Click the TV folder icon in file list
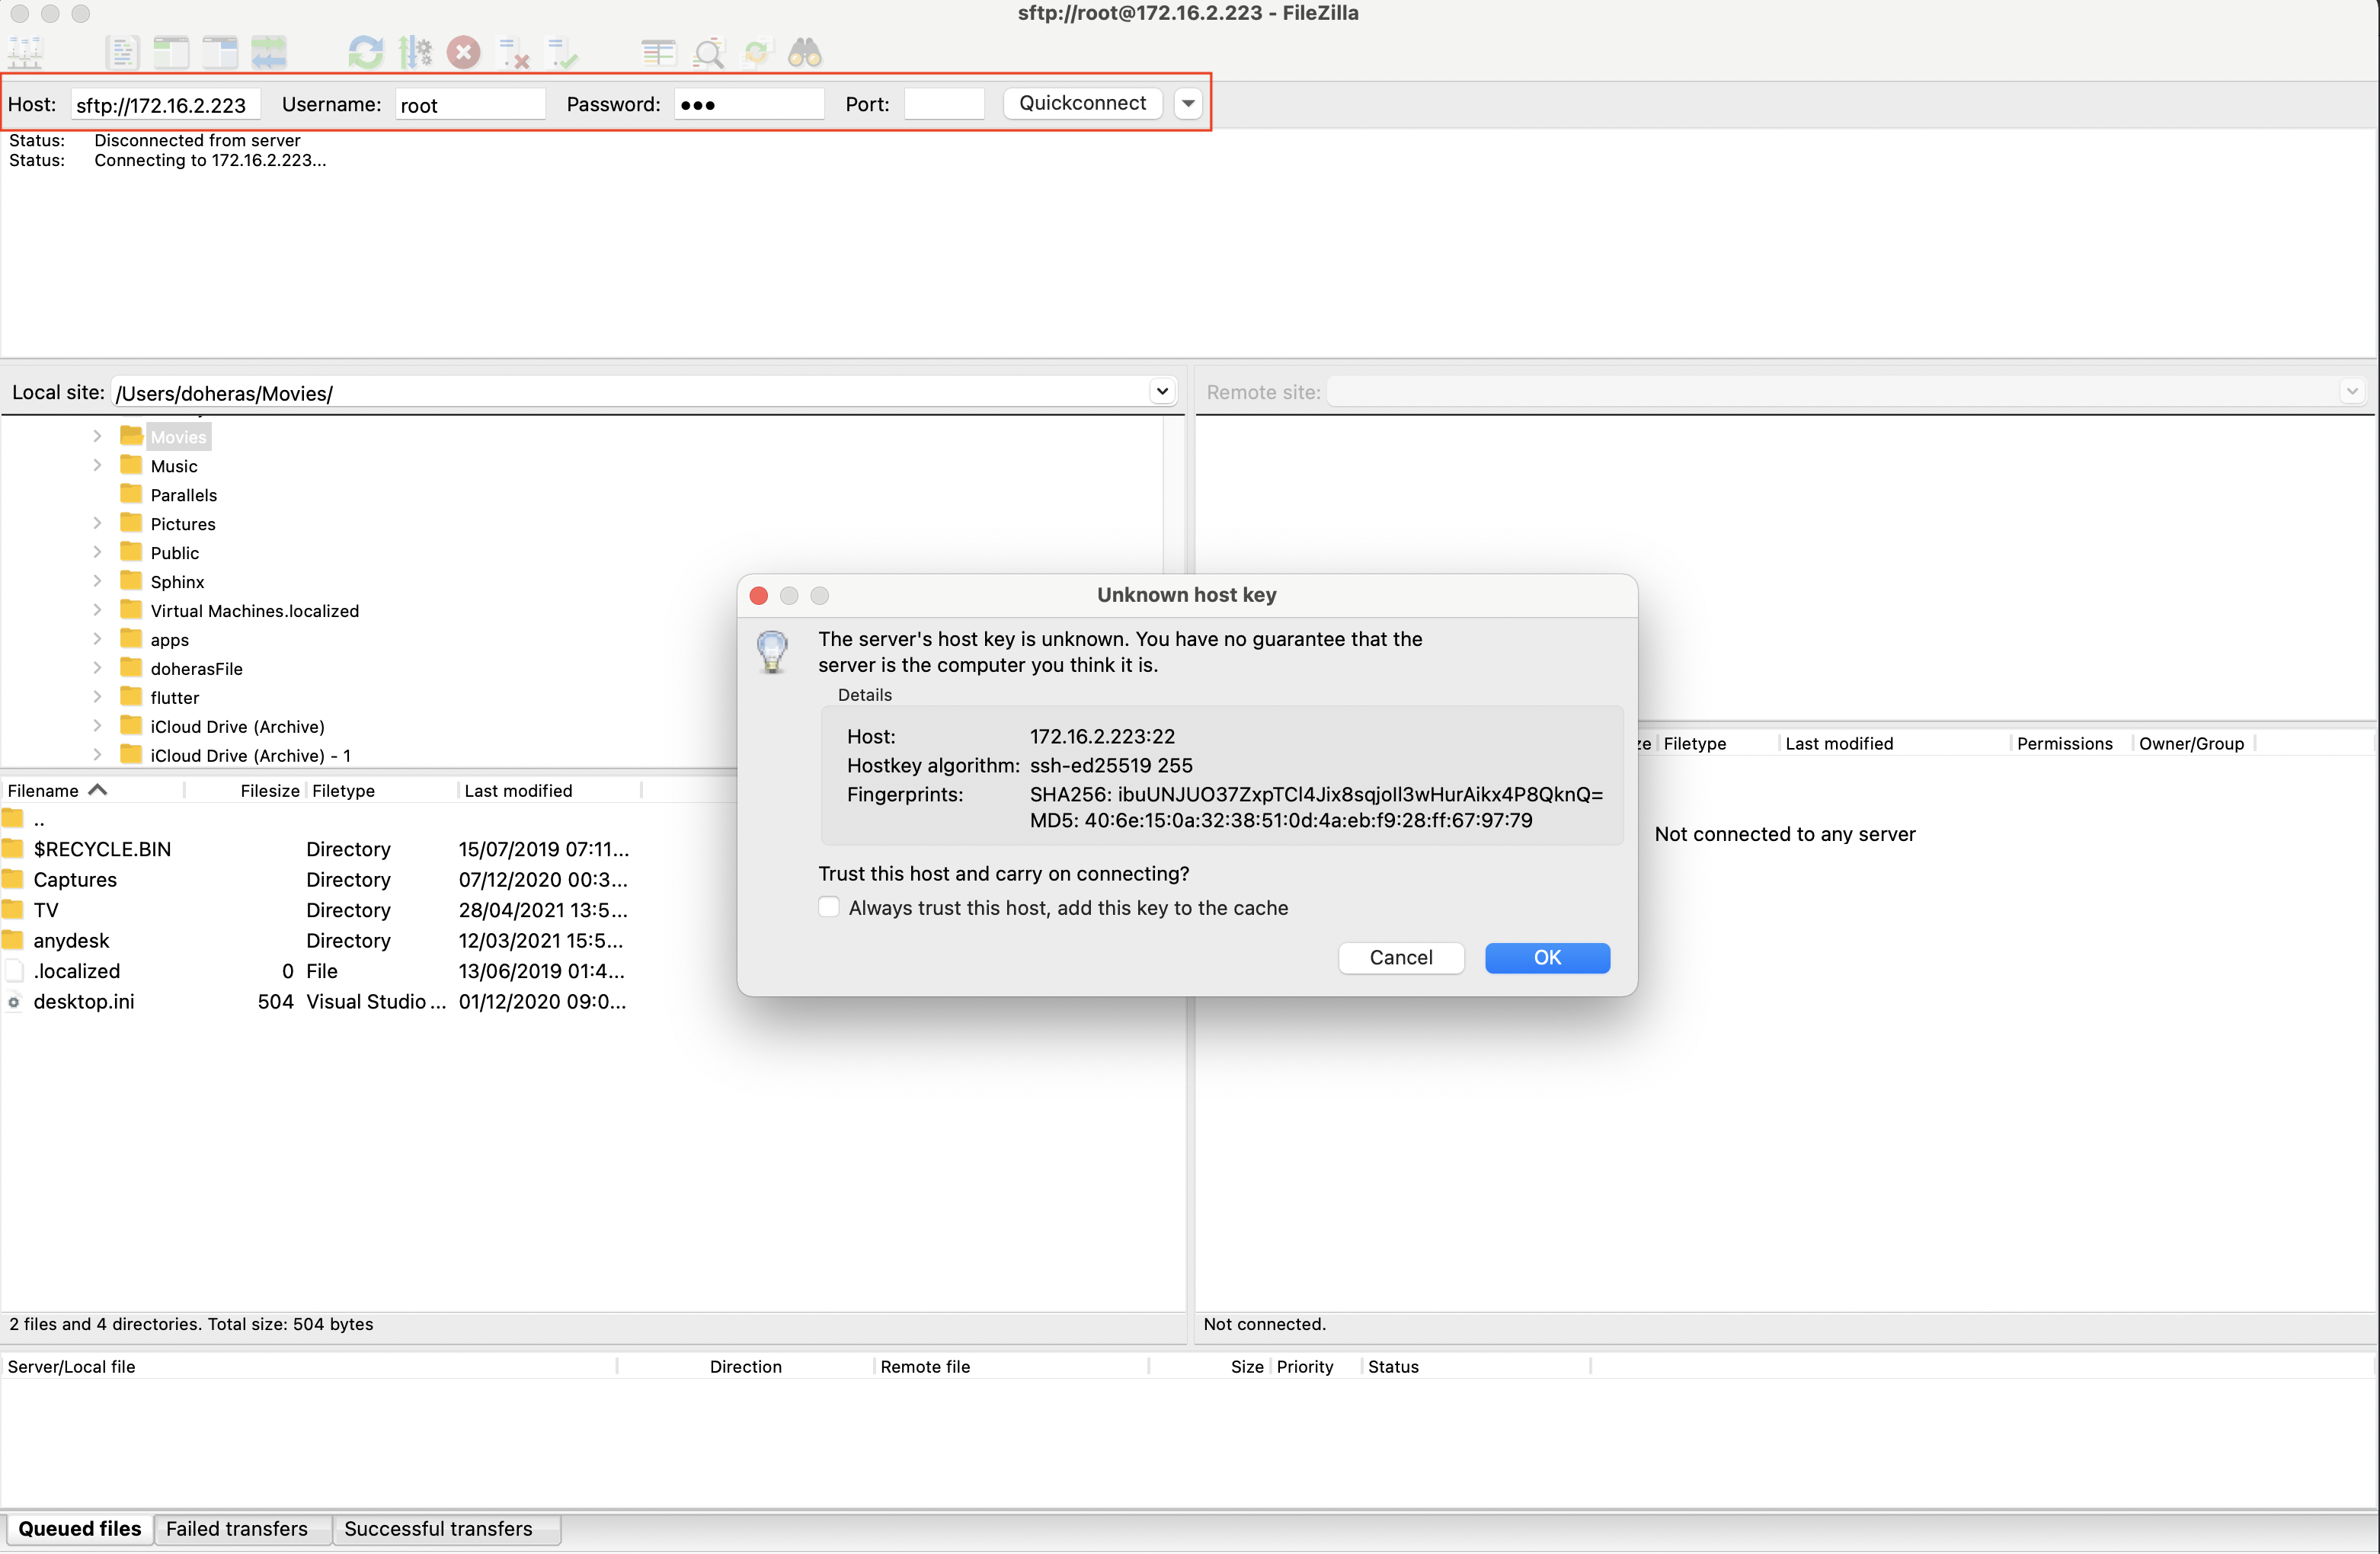Screen dimensions: 2380x1554 [x=13, y=910]
